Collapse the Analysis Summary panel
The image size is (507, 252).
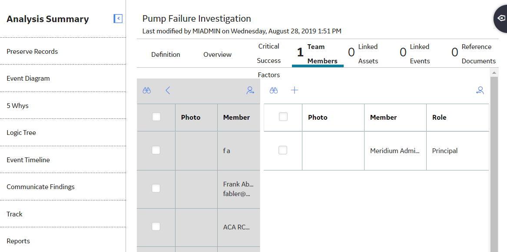tap(118, 19)
